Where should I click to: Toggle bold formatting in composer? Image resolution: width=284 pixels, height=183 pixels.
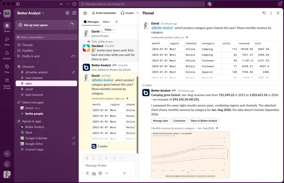87,158
